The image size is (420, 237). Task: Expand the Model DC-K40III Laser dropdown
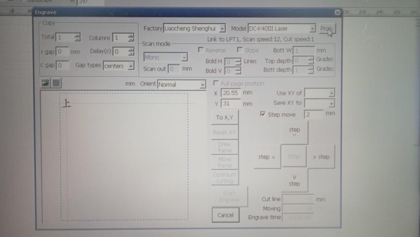click(312, 29)
